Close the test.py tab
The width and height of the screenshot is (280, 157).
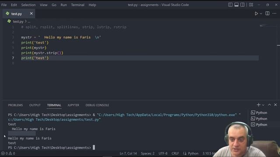[x=31, y=14]
